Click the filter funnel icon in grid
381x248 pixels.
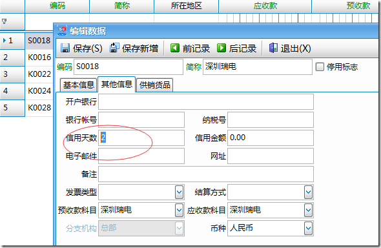tap(4, 21)
